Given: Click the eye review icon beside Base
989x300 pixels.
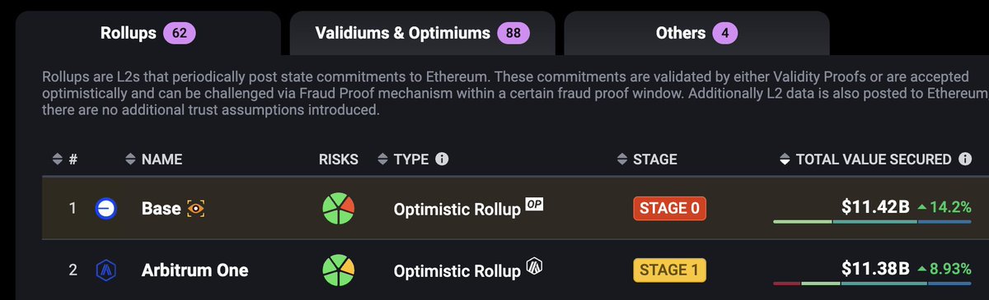Looking at the screenshot, I should [196, 209].
